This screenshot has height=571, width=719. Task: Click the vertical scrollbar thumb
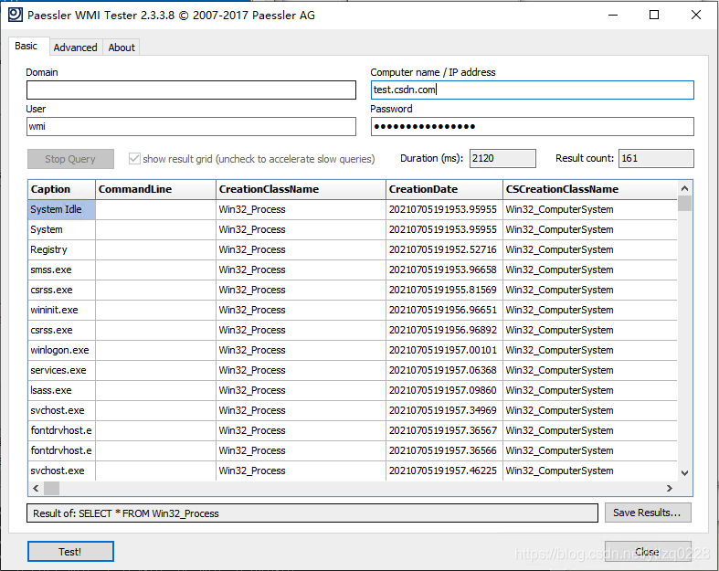(684, 203)
